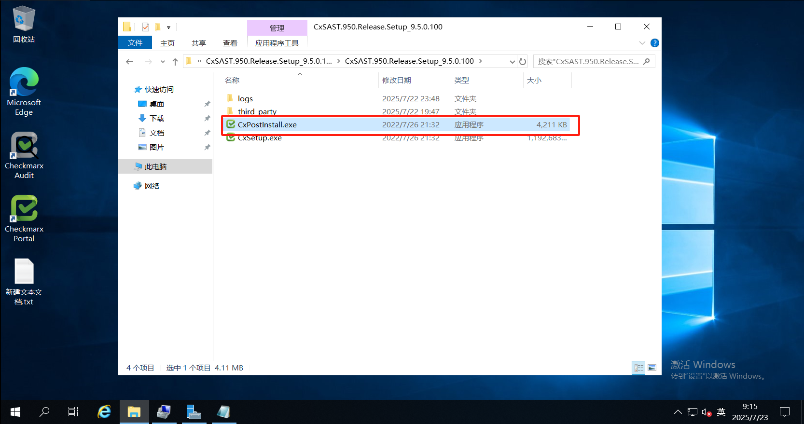Open the 文件 ribbon menu

tap(135, 43)
